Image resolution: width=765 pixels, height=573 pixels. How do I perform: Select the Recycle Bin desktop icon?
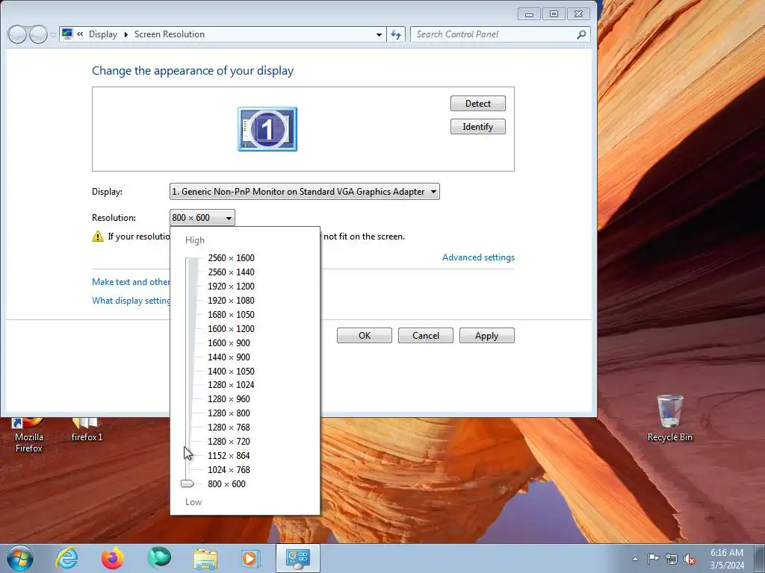(670, 418)
